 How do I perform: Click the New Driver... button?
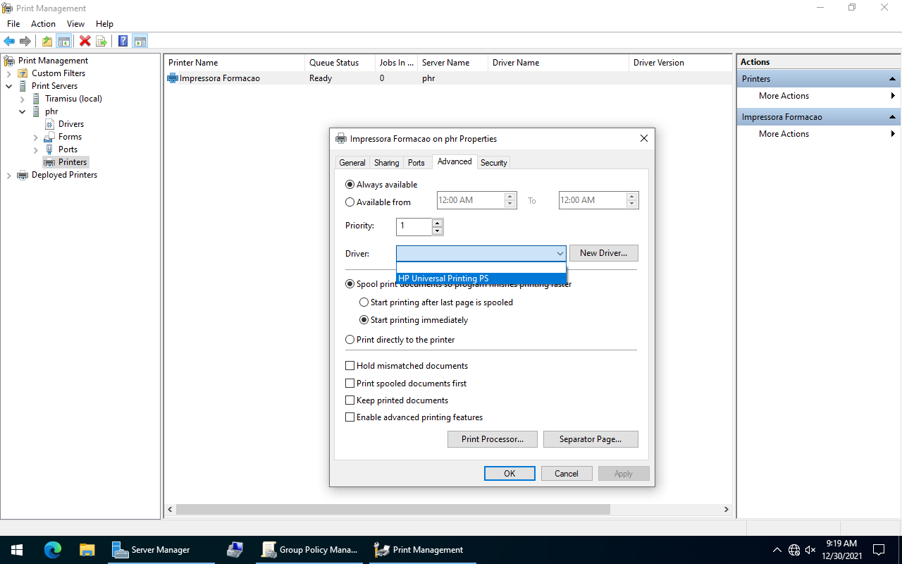pyautogui.click(x=603, y=253)
